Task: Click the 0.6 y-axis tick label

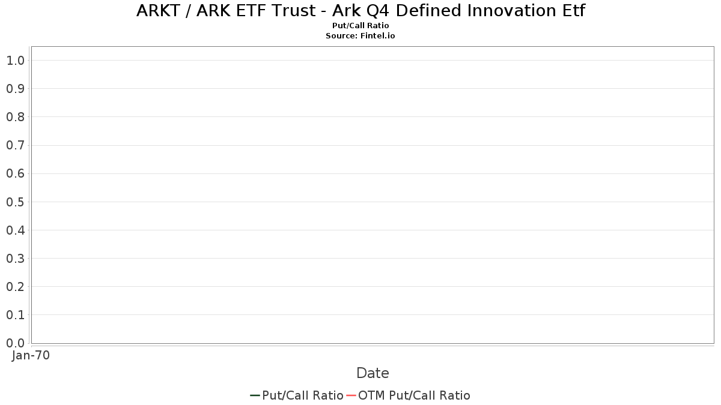Action: 15,173
